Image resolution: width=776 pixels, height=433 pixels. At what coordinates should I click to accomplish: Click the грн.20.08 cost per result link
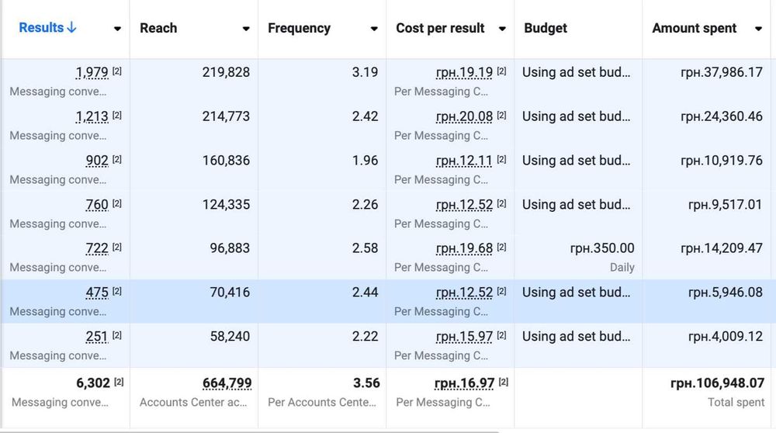pyautogui.click(x=464, y=117)
